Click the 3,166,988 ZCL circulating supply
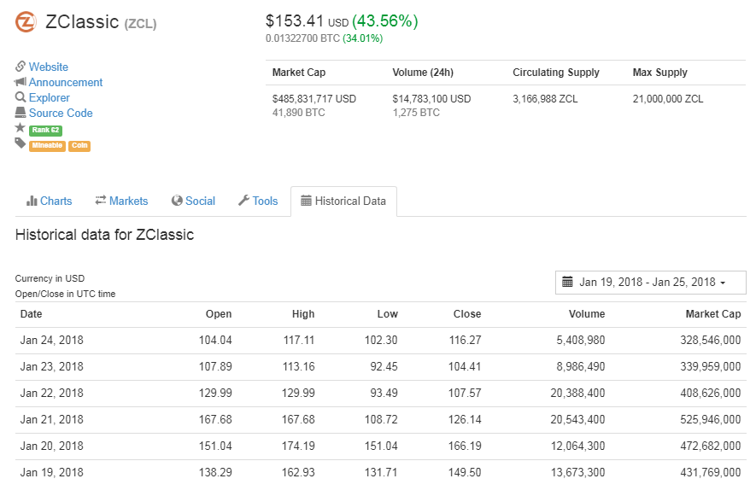 (x=545, y=99)
